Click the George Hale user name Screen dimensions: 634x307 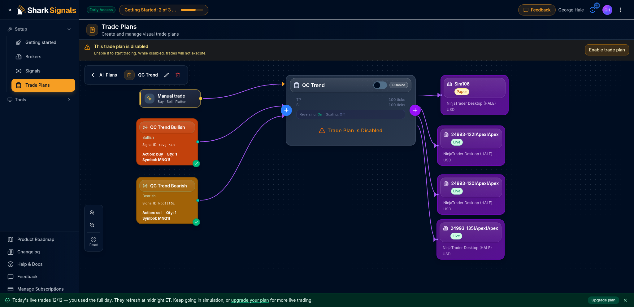[x=571, y=10]
